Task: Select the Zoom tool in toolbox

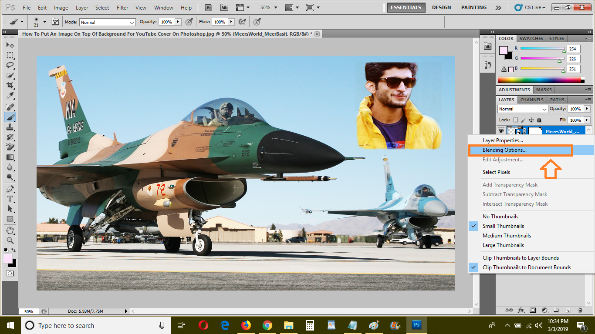Action: click(x=10, y=240)
